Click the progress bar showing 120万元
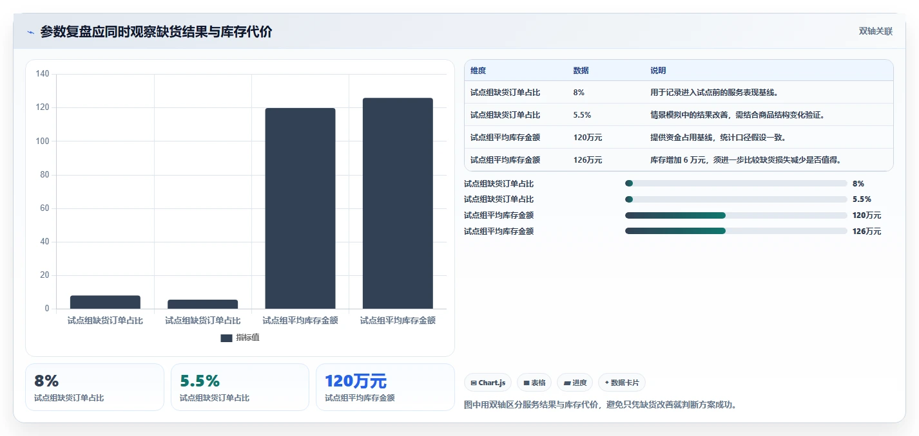The image size is (919, 436). point(736,215)
